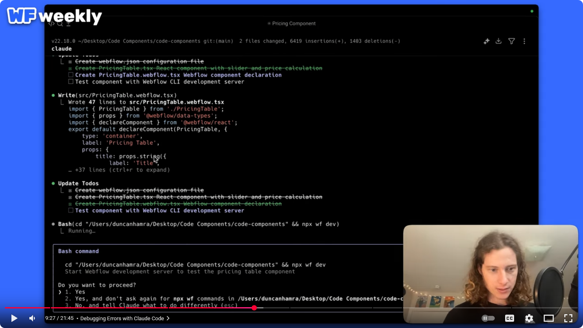
Task: Click the download icon in terminal header
Action: [499, 41]
